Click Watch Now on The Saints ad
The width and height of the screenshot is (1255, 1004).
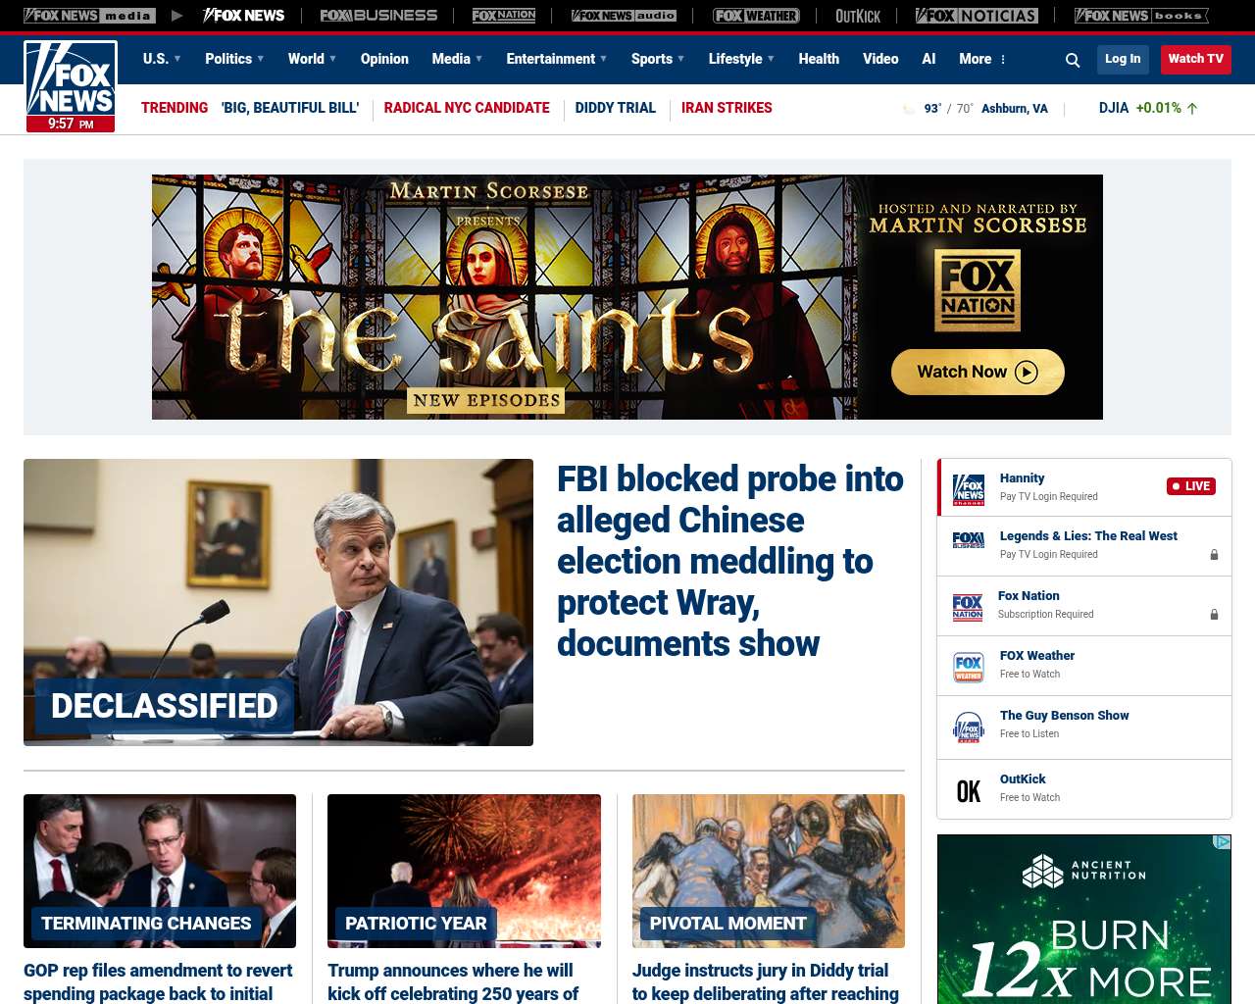point(978,372)
